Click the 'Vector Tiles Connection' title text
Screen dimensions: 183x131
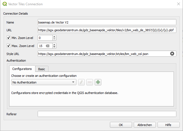pos(25,4)
